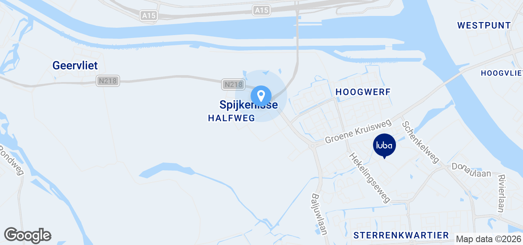Viewport: 523px width, 245px height.
Task: Select the HOOGWERF district label
Action: (x=363, y=92)
